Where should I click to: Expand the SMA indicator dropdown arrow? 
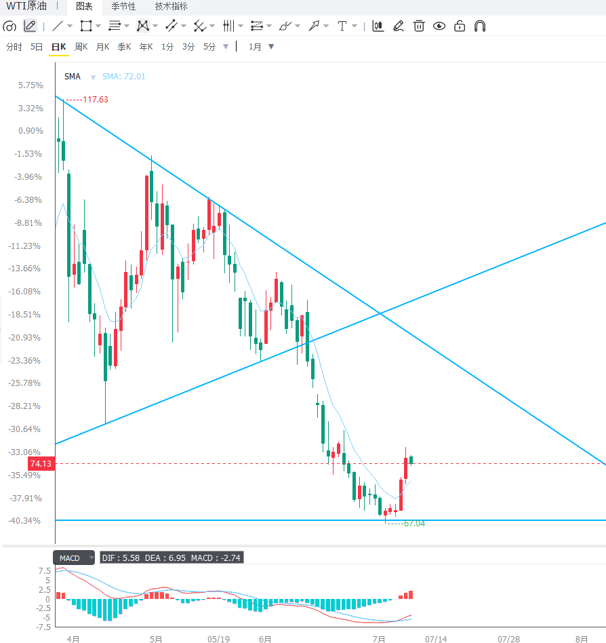tap(93, 77)
